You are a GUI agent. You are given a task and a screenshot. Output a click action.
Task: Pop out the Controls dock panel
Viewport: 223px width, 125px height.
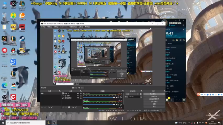[164, 91]
